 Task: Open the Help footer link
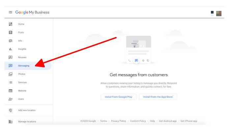153,121
